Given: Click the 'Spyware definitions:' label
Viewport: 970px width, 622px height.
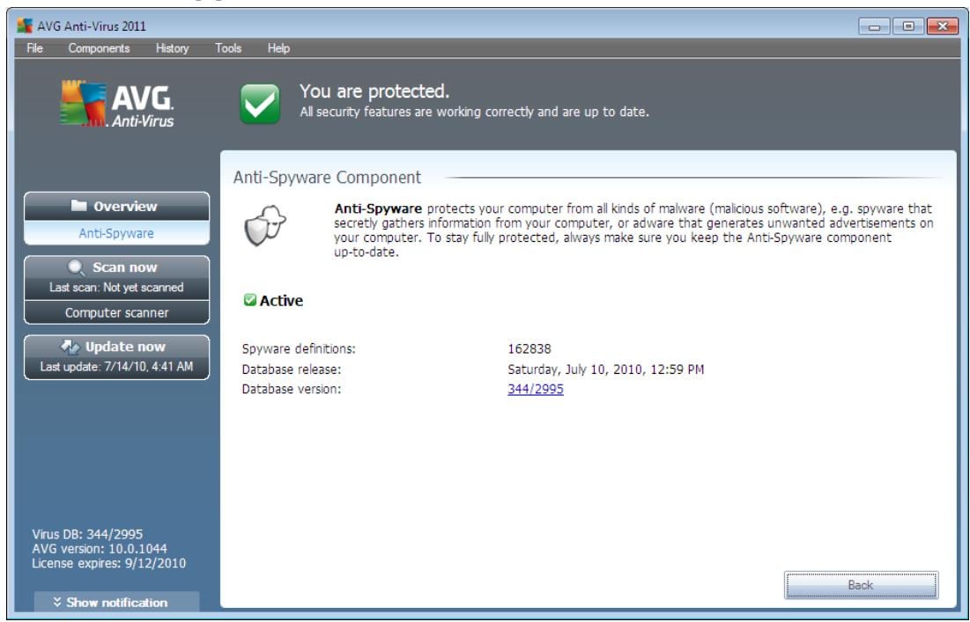Looking at the screenshot, I should click(299, 349).
